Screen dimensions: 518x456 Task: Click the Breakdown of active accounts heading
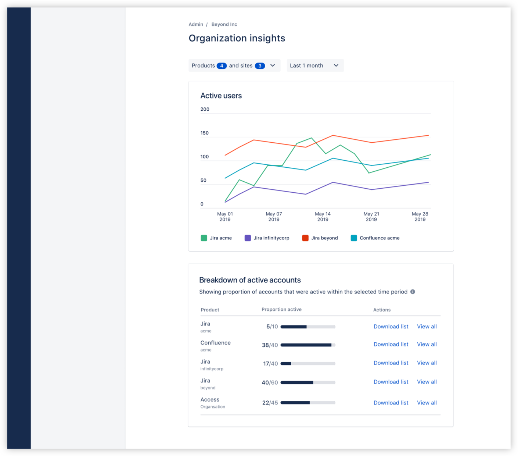[250, 280]
